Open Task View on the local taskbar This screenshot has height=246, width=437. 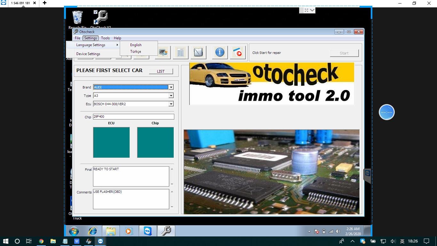click(29, 241)
